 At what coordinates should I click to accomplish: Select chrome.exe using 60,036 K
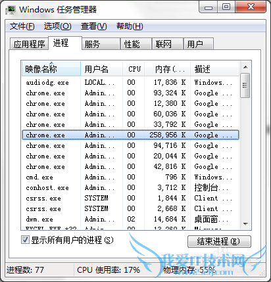[130, 114]
